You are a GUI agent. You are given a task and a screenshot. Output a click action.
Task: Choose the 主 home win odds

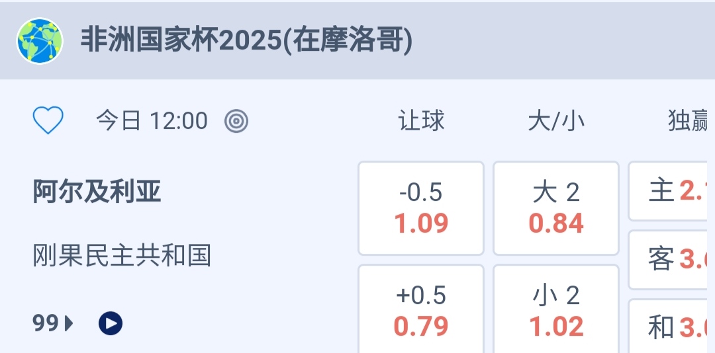tap(670, 192)
